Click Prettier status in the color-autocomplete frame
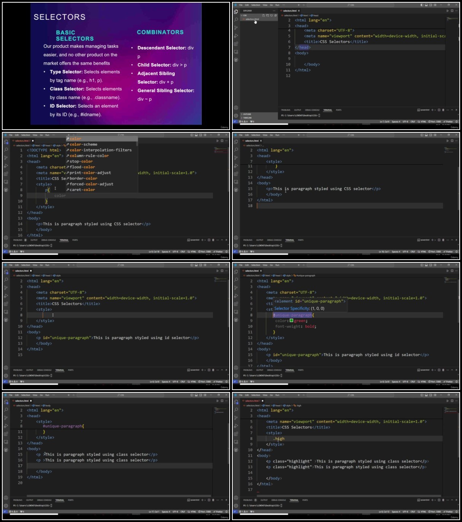The height and width of the screenshot is (522, 462). (x=218, y=252)
